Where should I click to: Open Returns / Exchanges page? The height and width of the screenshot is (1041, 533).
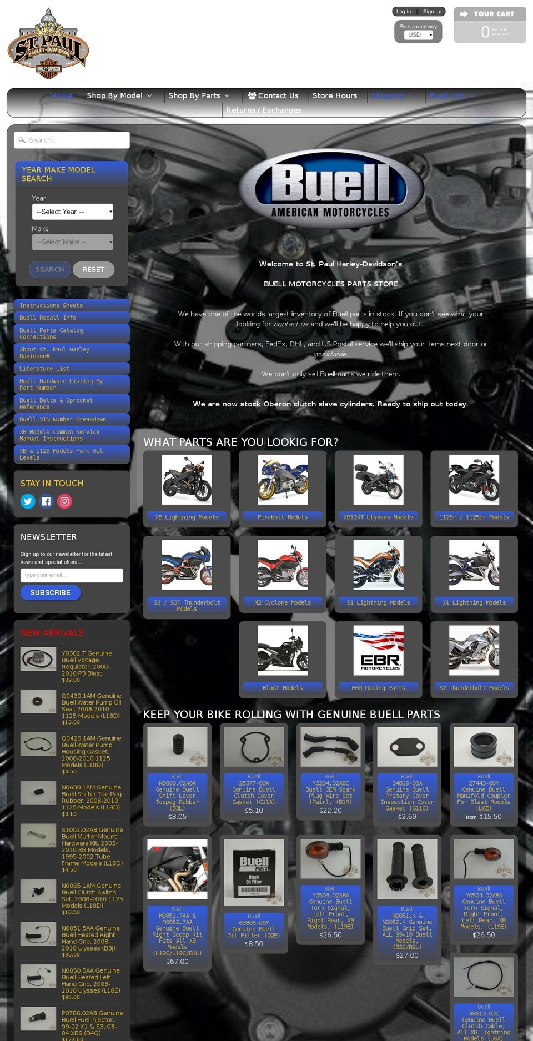point(264,110)
